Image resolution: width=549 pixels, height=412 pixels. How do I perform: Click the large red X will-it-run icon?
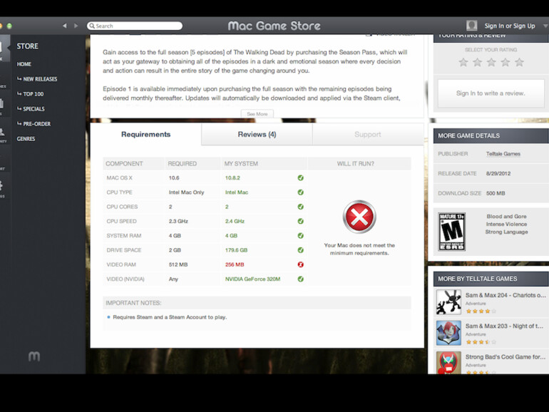coord(359,217)
